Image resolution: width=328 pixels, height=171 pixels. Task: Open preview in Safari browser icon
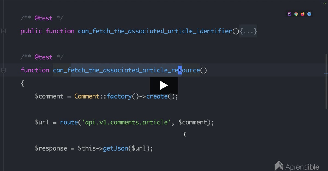pyautogui.click(x=309, y=14)
